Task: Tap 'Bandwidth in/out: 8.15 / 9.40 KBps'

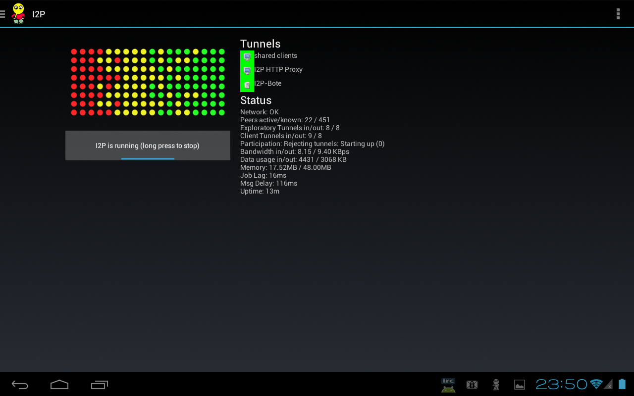Action: pyautogui.click(x=295, y=151)
